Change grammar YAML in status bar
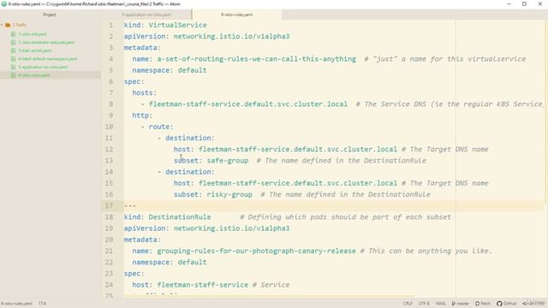The width and height of the screenshot is (548, 308). pos(440,304)
